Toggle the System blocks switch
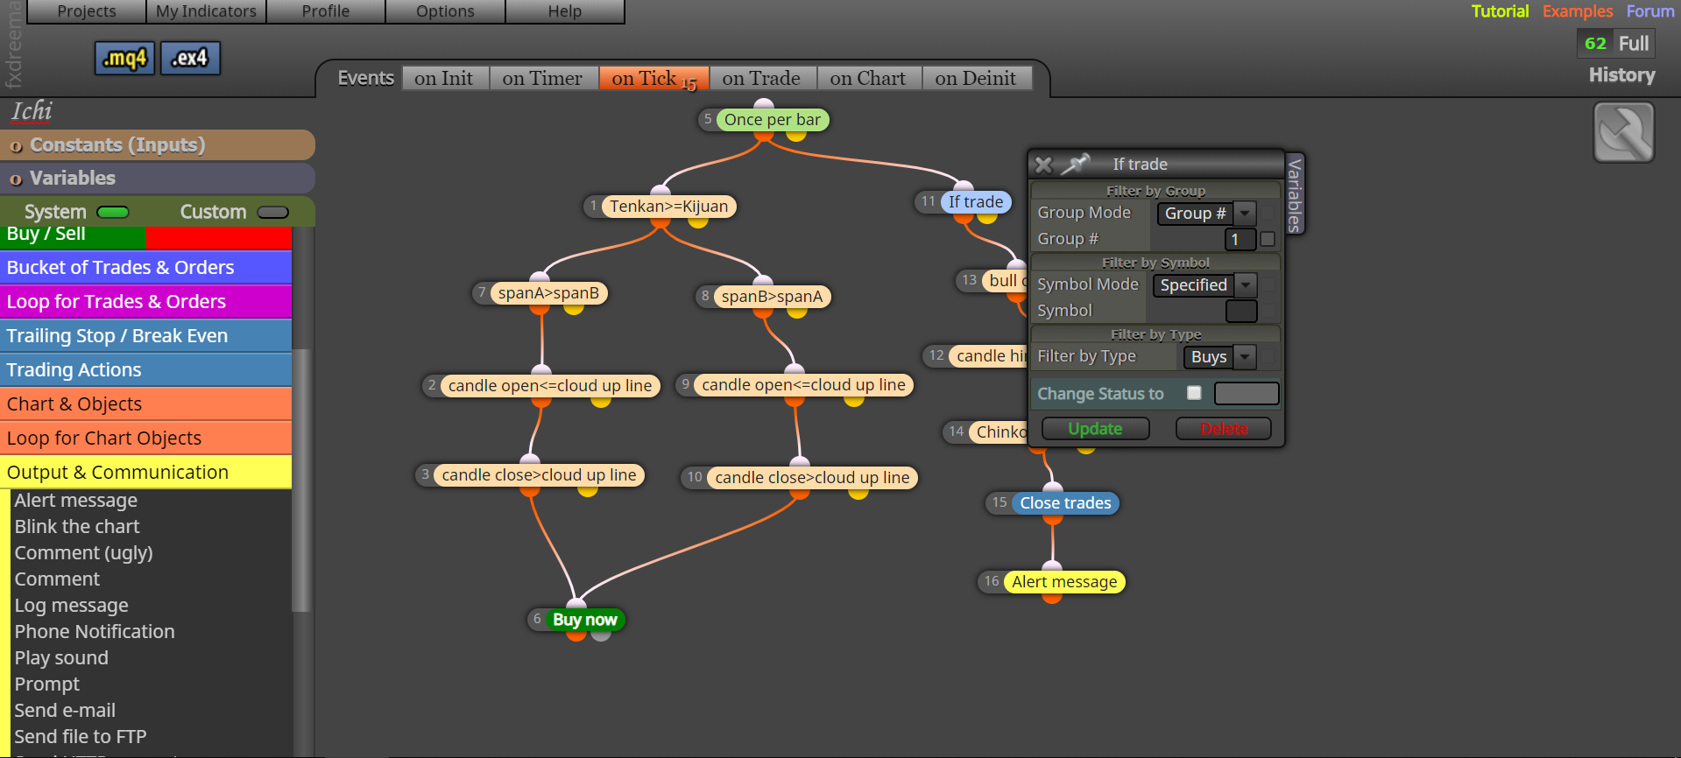This screenshot has width=1681, height=758. pos(113,212)
